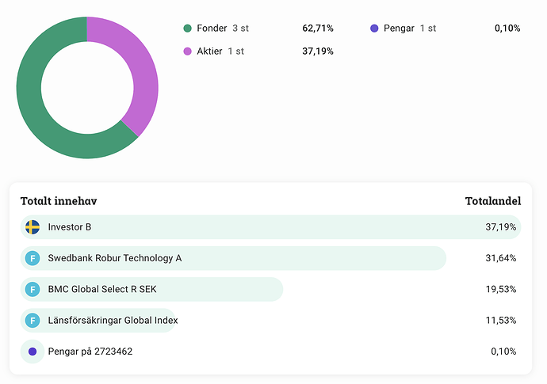Click the F fund icon for Swedbank Robur Technology A
This screenshot has width=547, height=384.
pos(33,258)
